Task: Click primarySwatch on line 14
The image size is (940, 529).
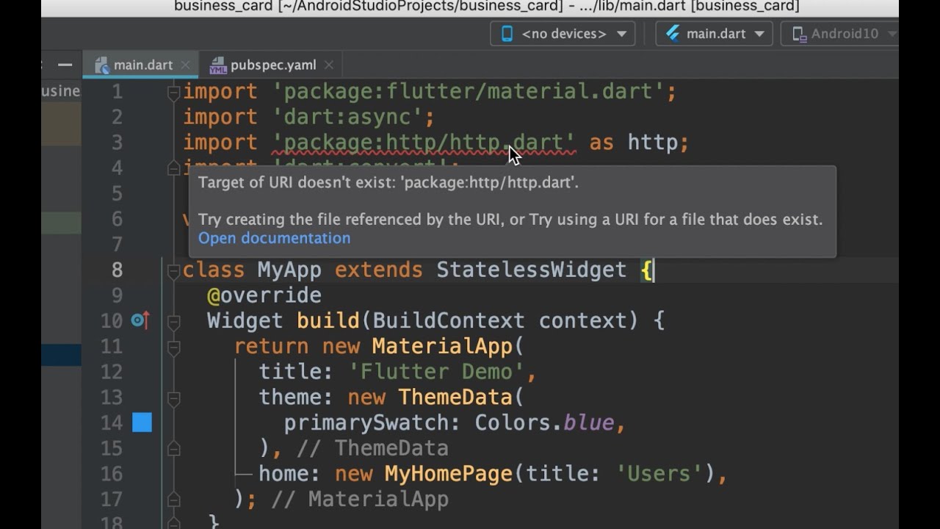Action: click(x=366, y=422)
